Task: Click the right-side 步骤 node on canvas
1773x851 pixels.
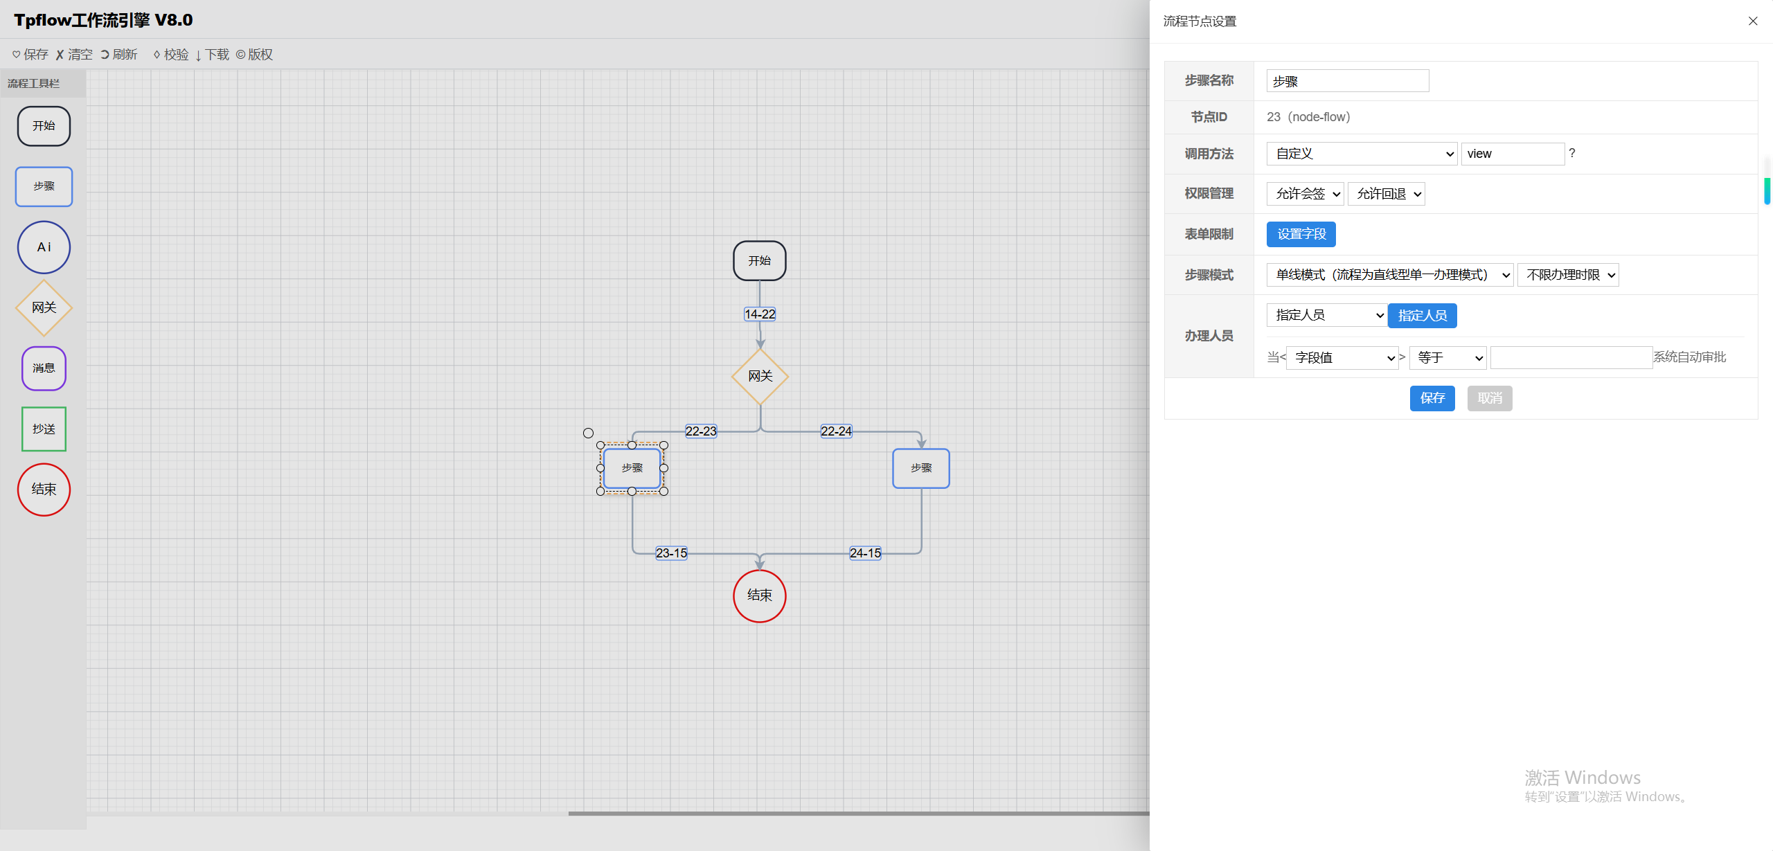Action: pyautogui.click(x=920, y=469)
